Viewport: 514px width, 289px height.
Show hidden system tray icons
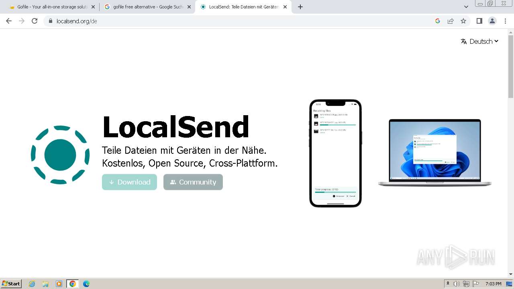tap(448, 284)
